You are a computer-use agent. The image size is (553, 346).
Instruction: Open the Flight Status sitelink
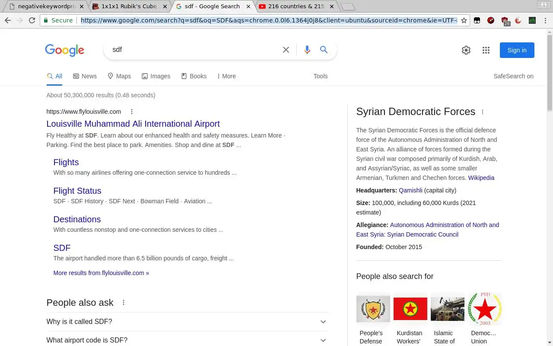pos(77,191)
